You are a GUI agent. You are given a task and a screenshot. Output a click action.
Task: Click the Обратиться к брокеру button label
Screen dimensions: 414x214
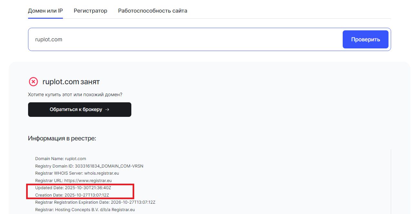pos(76,109)
